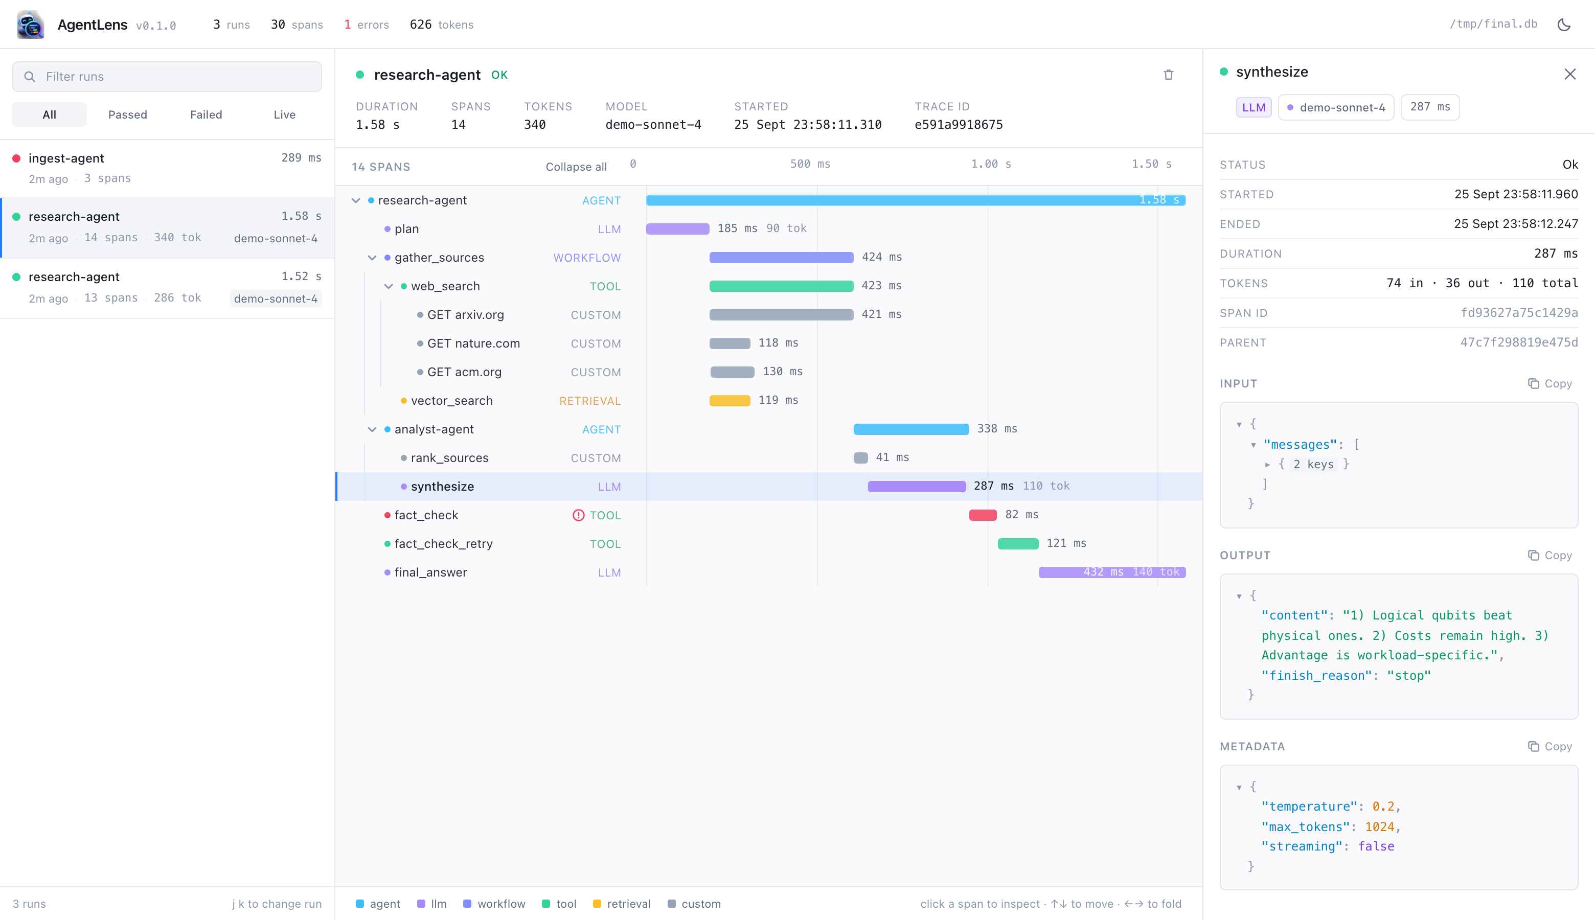Screen dimensions: 1595x920
Task: Click Collapse all spans
Action: coord(576,167)
